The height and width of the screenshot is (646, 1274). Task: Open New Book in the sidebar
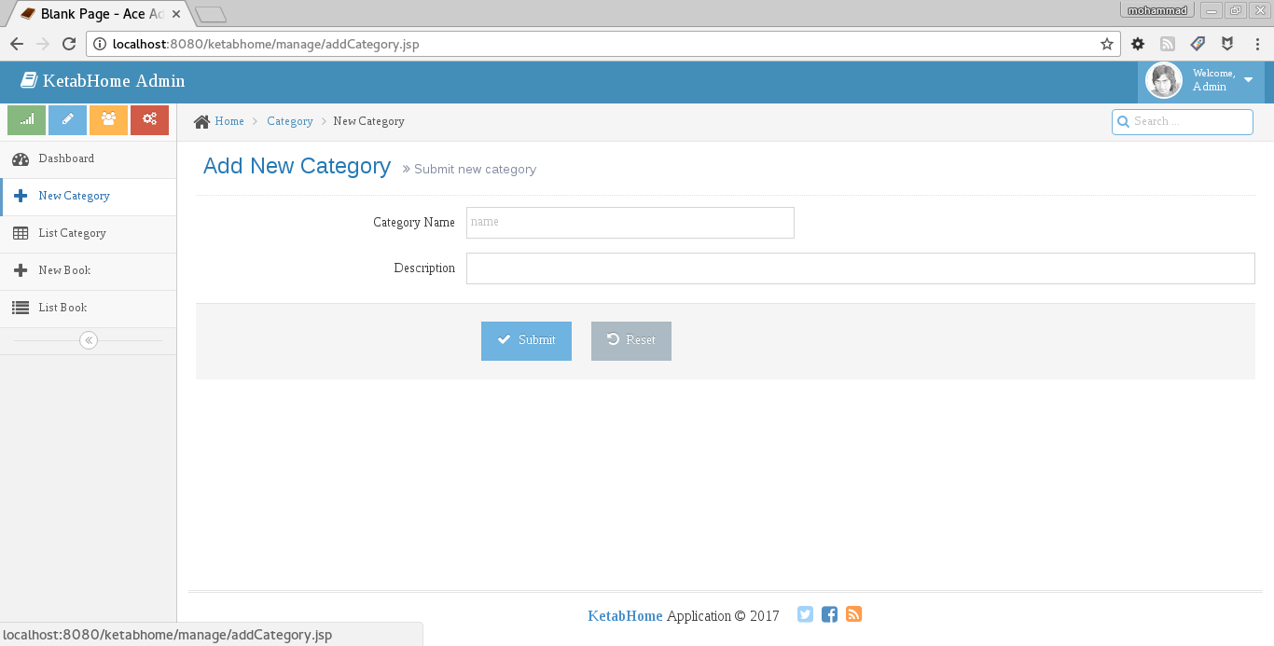point(88,271)
